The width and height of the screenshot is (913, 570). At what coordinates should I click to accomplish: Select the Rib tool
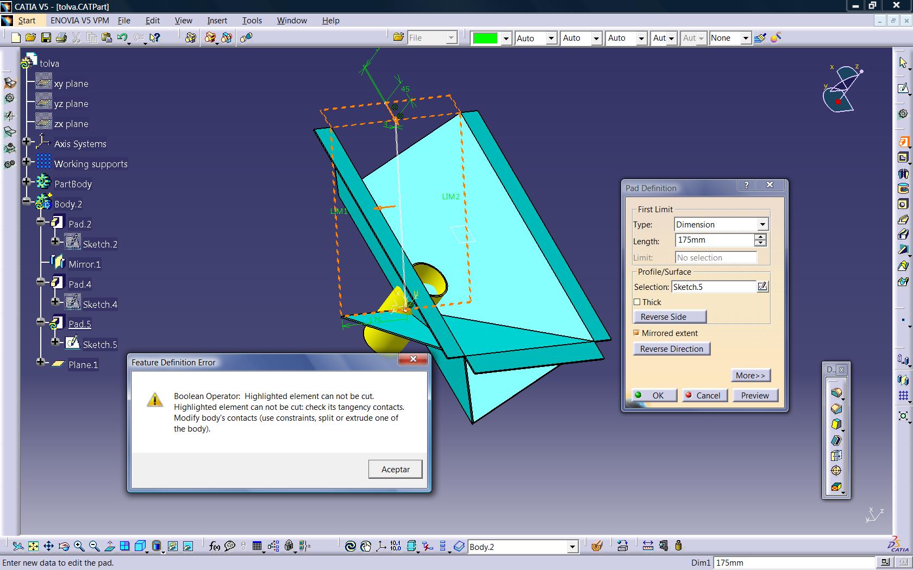[x=903, y=219]
